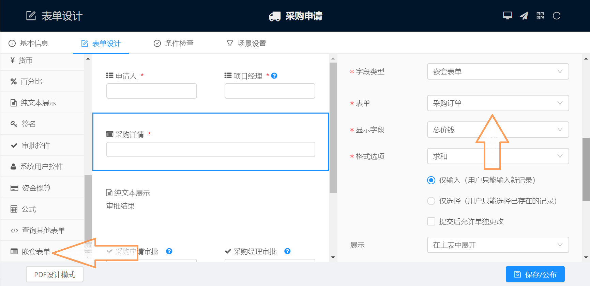This screenshot has height=286, width=590.
Task: Click help icon beside 采购经理审批
Action: tap(287, 251)
